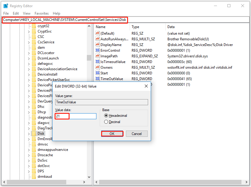This screenshot has width=251, height=187.
Task: Select the AutoRunAlways value icon
Action: [x=98, y=39]
